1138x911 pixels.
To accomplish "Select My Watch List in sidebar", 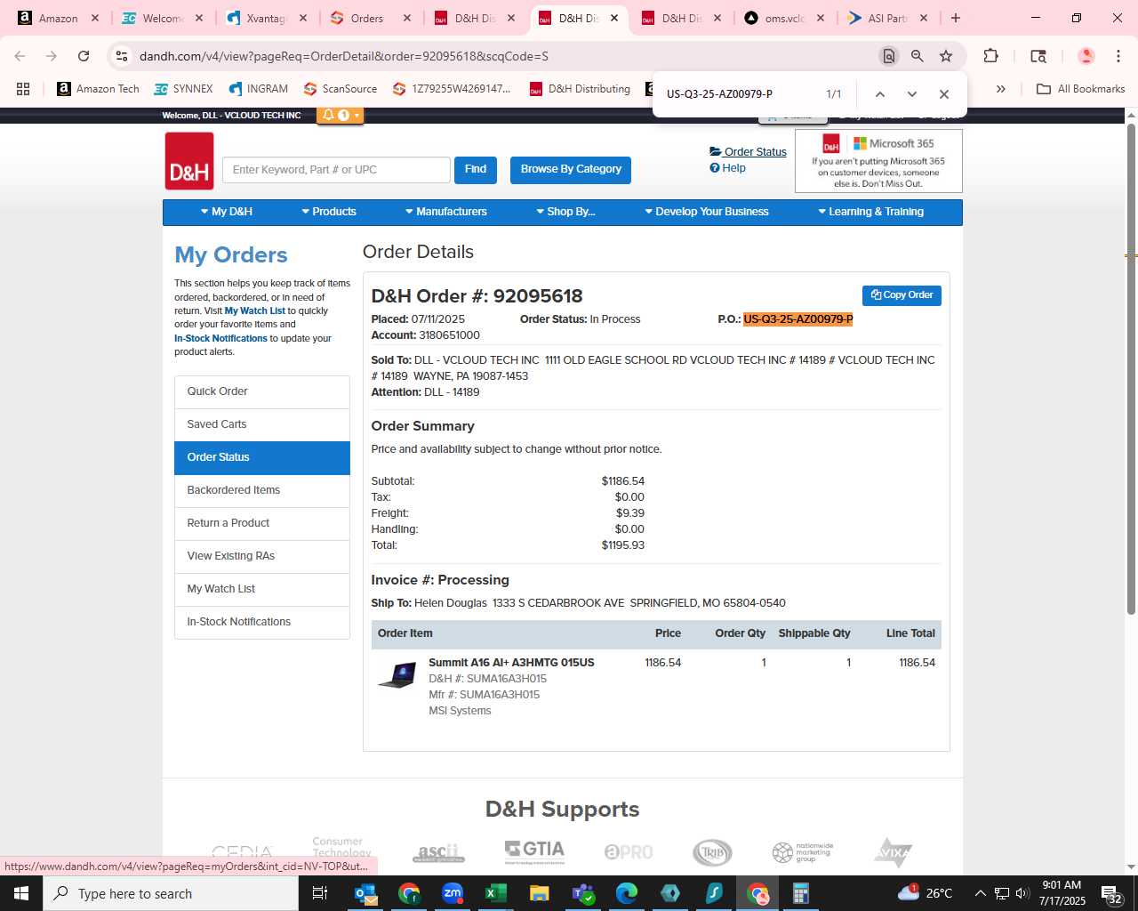I will 262,590.
